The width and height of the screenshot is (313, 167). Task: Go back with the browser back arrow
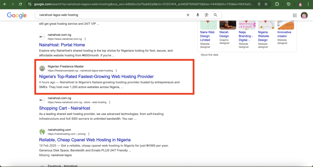(5, 4)
